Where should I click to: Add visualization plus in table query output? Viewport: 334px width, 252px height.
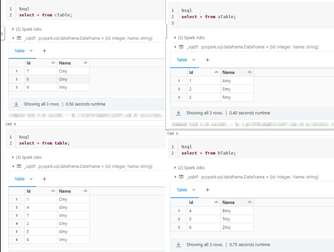click(x=45, y=179)
